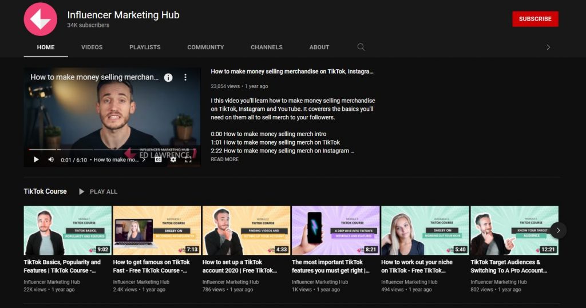Viewport: 586px width, 308px height.
Task: Open the info card icon on the featured video
Action: [x=168, y=77]
